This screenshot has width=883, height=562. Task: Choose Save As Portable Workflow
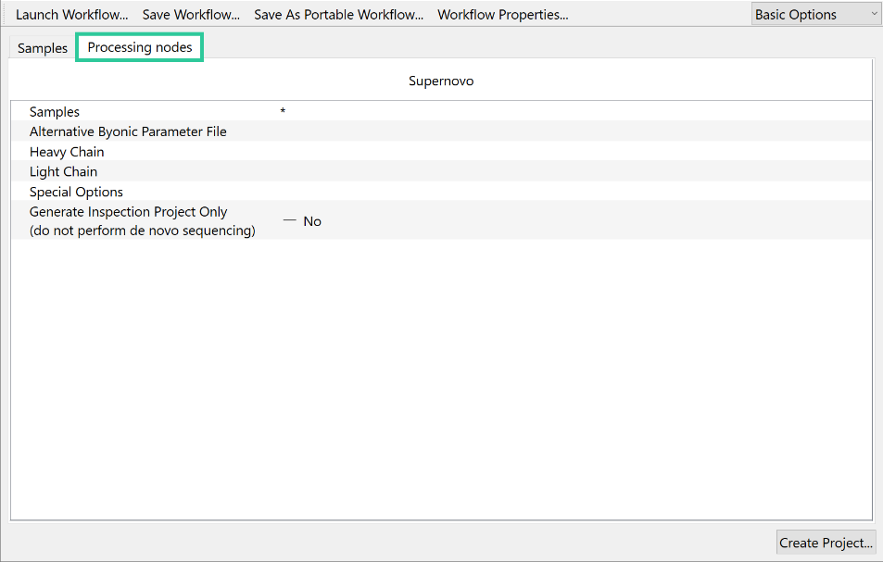pos(338,15)
